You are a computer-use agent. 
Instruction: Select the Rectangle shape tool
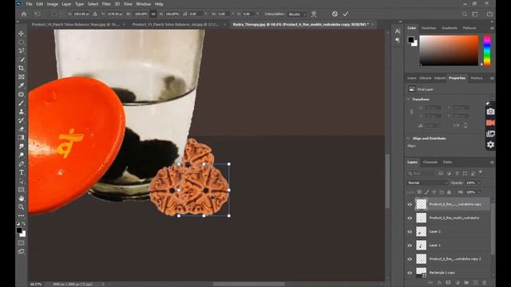[22, 190]
